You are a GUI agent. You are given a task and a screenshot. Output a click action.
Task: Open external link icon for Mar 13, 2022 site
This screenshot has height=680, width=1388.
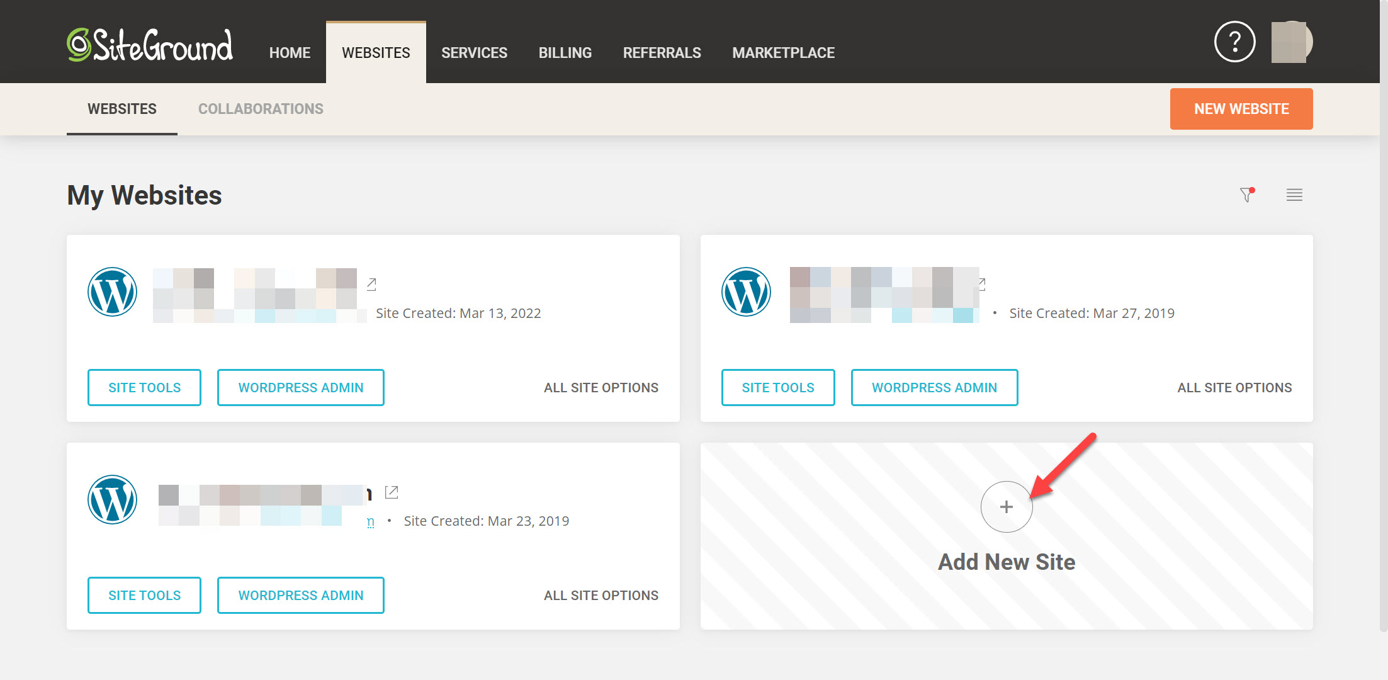click(x=371, y=285)
